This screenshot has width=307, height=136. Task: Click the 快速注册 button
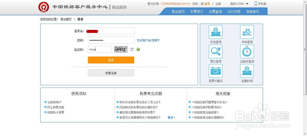click(x=111, y=73)
